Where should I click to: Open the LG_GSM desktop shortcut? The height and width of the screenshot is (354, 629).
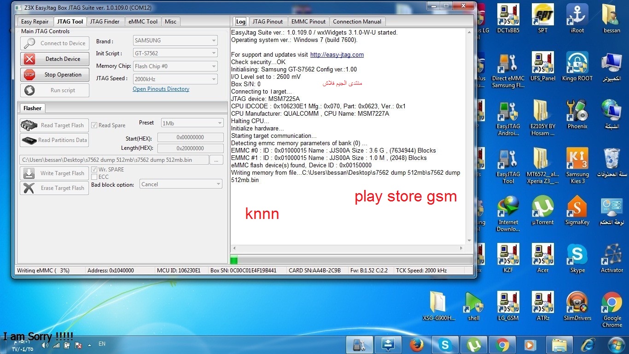[x=508, y=307]
